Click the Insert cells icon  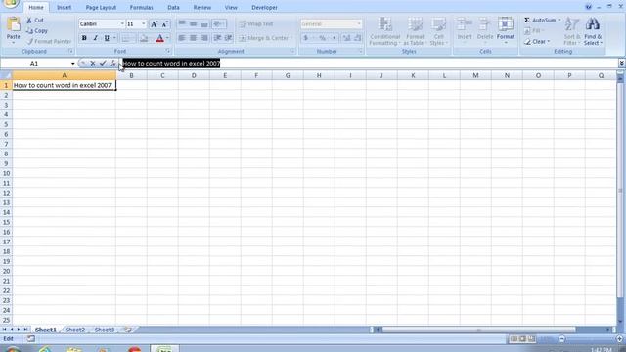pos(465,23)
